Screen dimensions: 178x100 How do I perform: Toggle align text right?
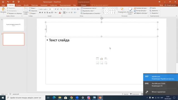point(69,12)
